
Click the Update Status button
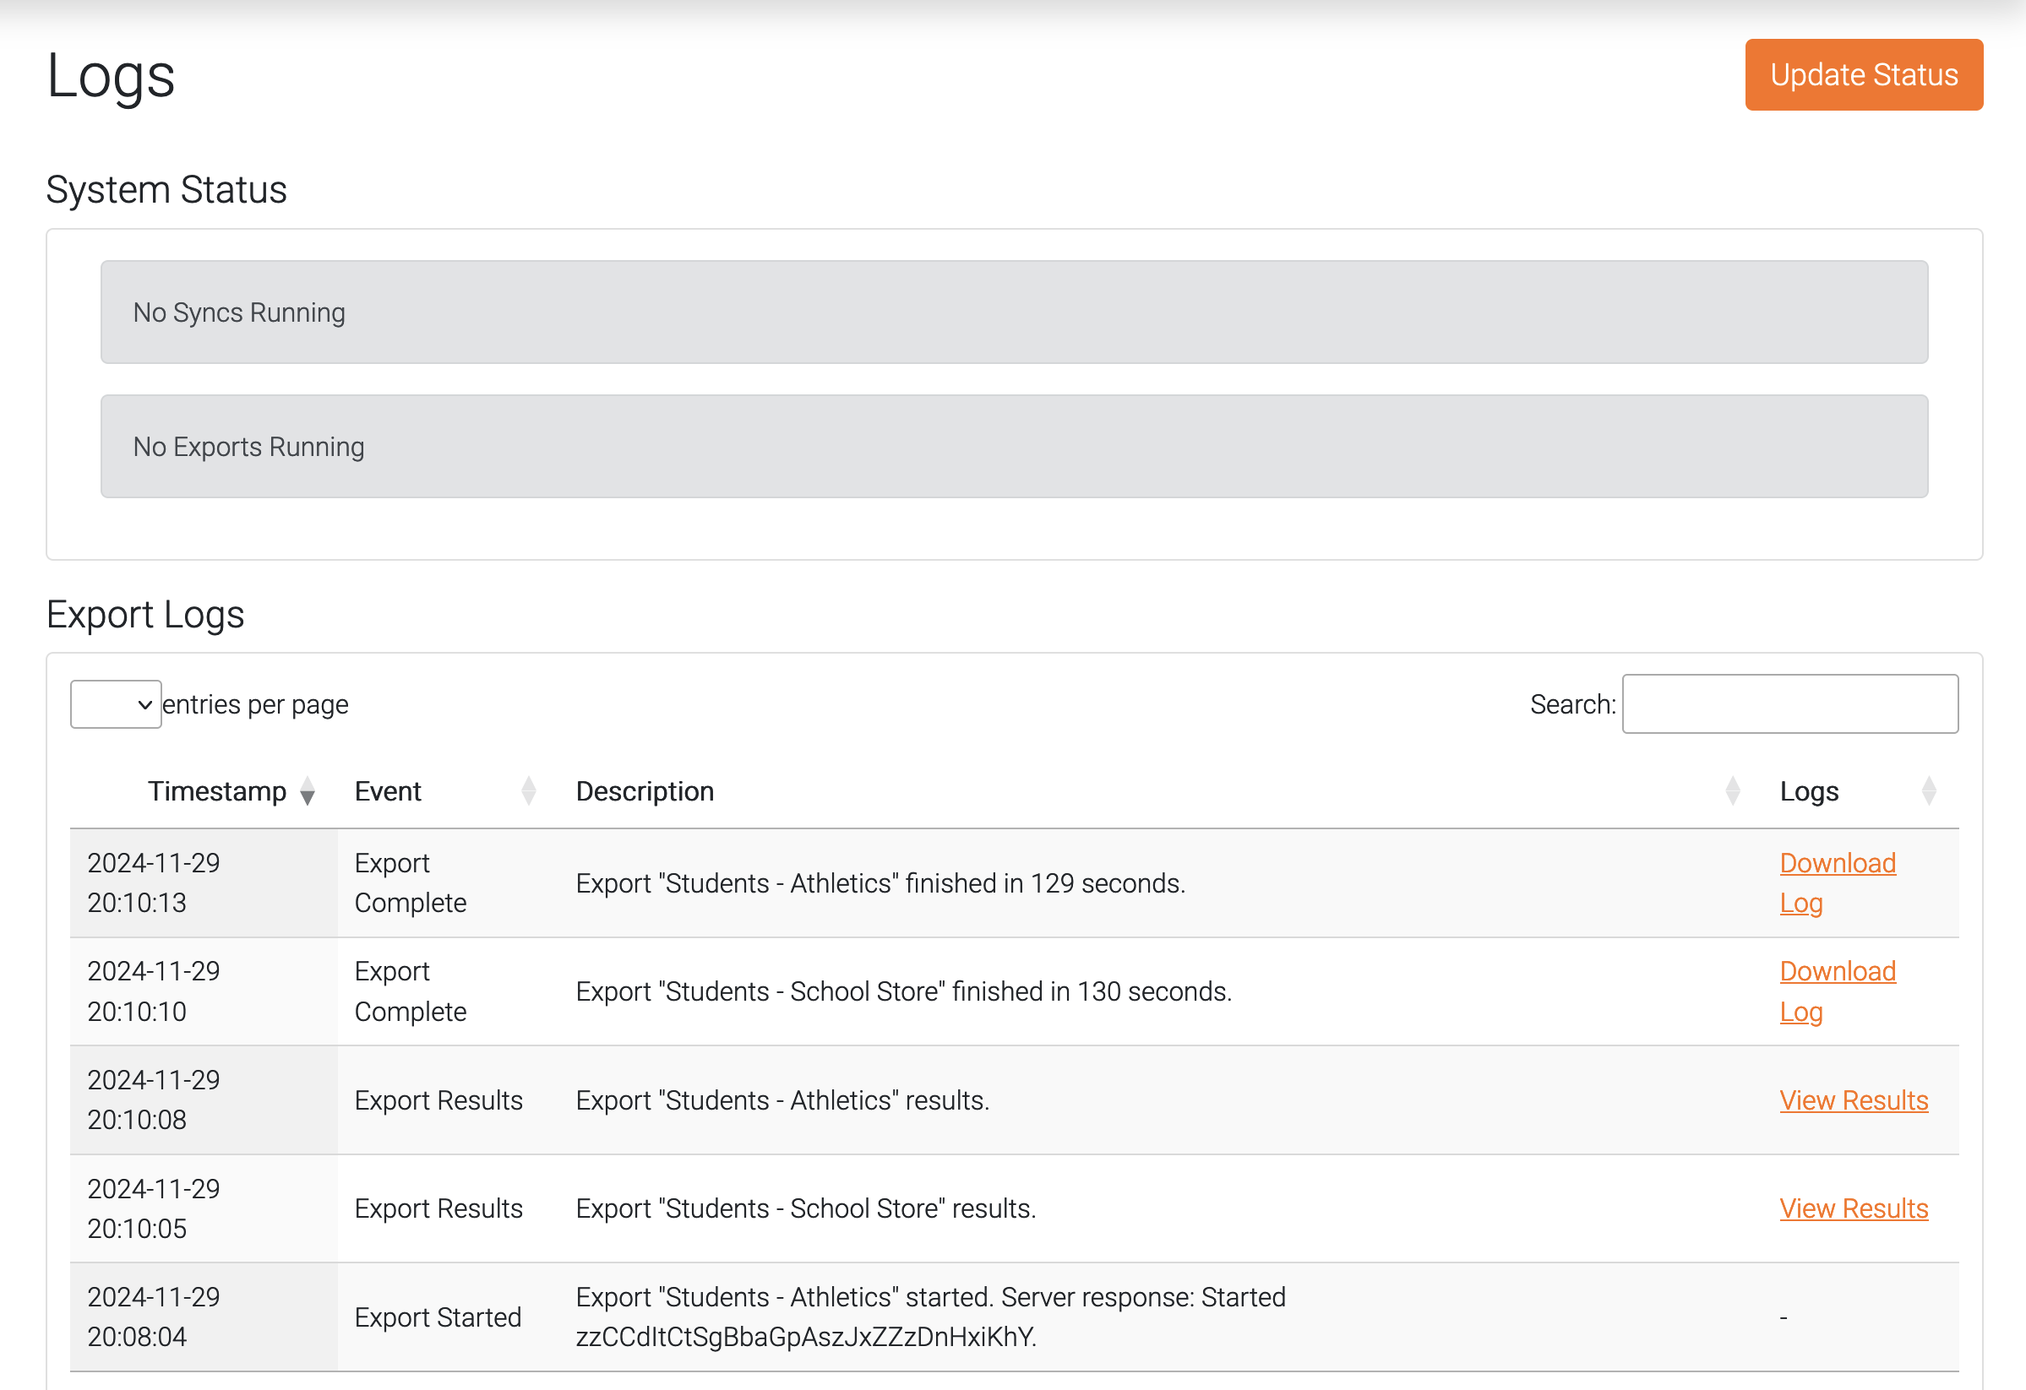coord(1864,75)
